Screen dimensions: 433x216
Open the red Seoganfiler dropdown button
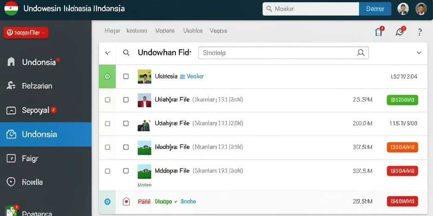[26, 33]
